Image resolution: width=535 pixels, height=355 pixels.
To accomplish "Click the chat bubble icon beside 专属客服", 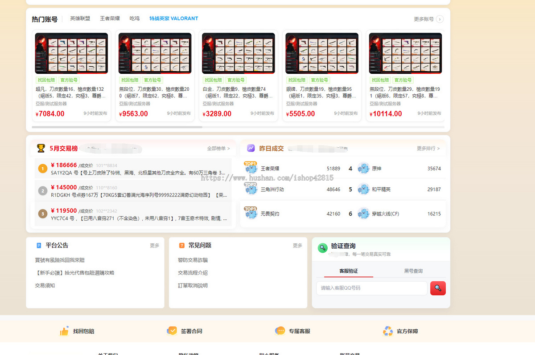I will [x=280, y=331].
